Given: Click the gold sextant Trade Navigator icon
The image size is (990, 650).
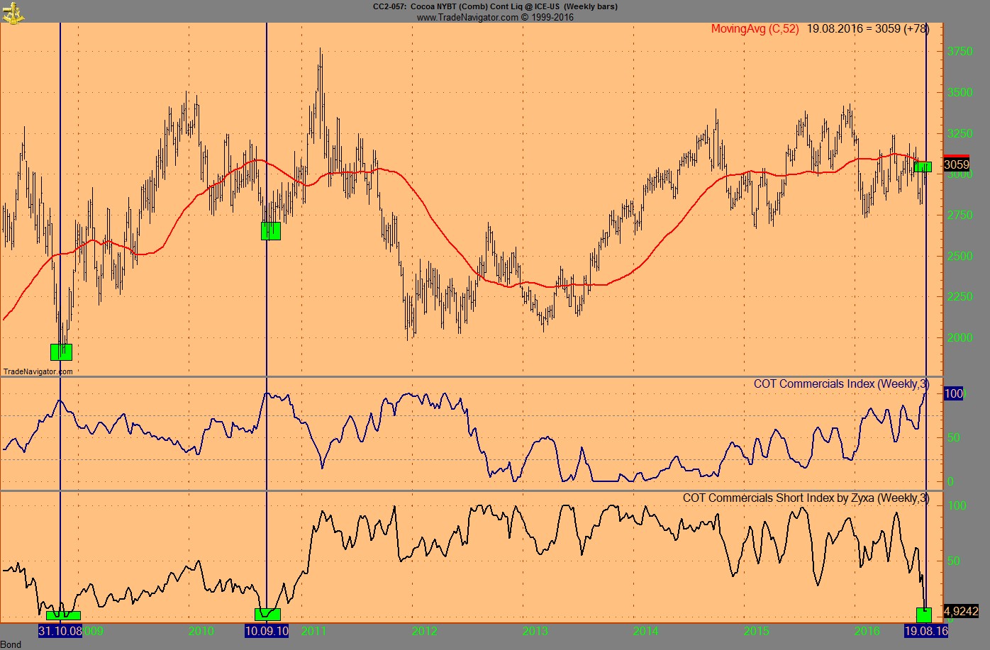Looking at the screenshot, I should click(12, 11).
